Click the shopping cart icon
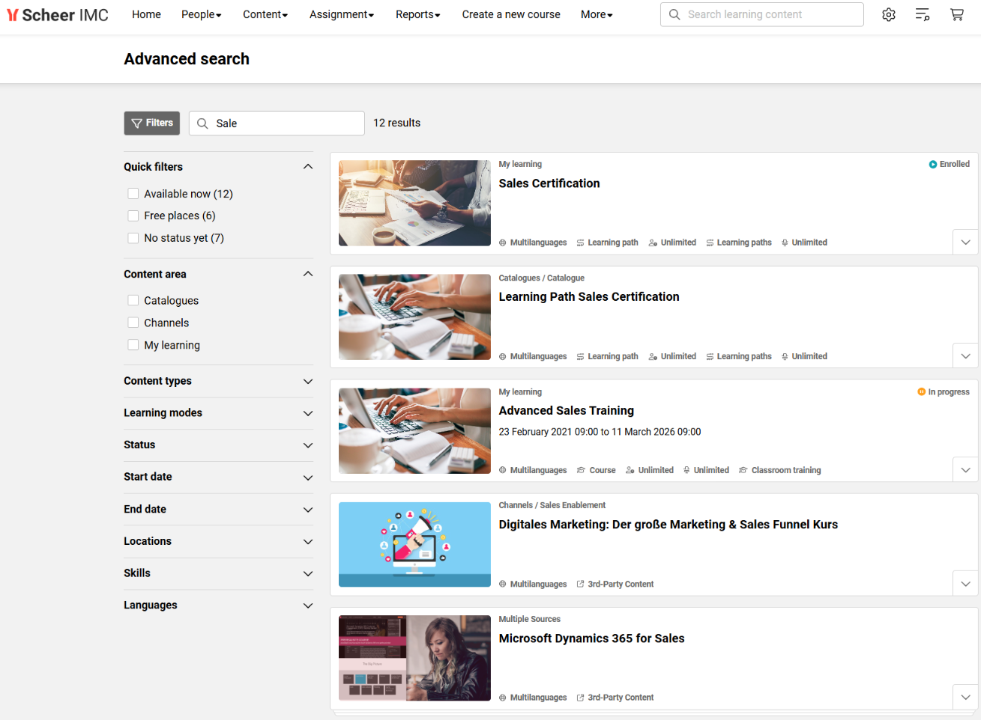Image resolution: width=981 pixels, height=720 pixels. pos(957,14)
